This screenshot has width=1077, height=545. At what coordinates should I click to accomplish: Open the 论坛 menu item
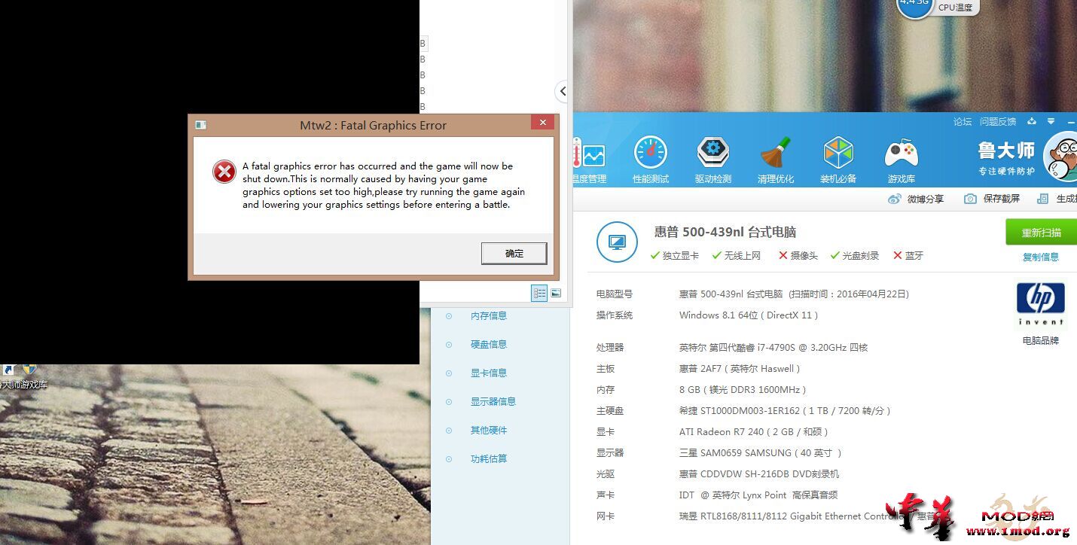pos(961,121)
